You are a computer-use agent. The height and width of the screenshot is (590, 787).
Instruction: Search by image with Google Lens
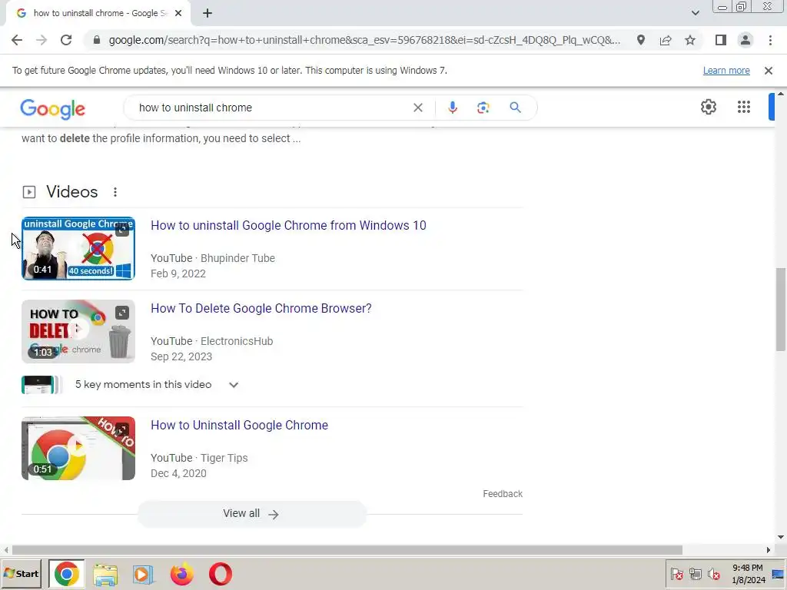tap(483, 108)
